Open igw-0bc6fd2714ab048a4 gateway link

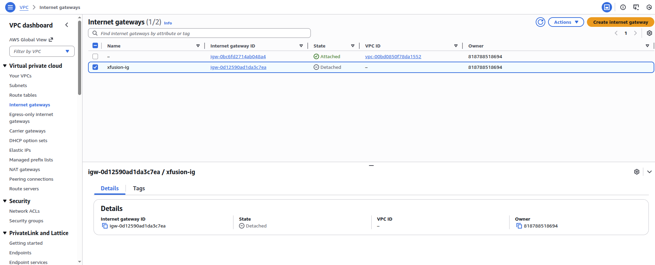click(238, 56)
